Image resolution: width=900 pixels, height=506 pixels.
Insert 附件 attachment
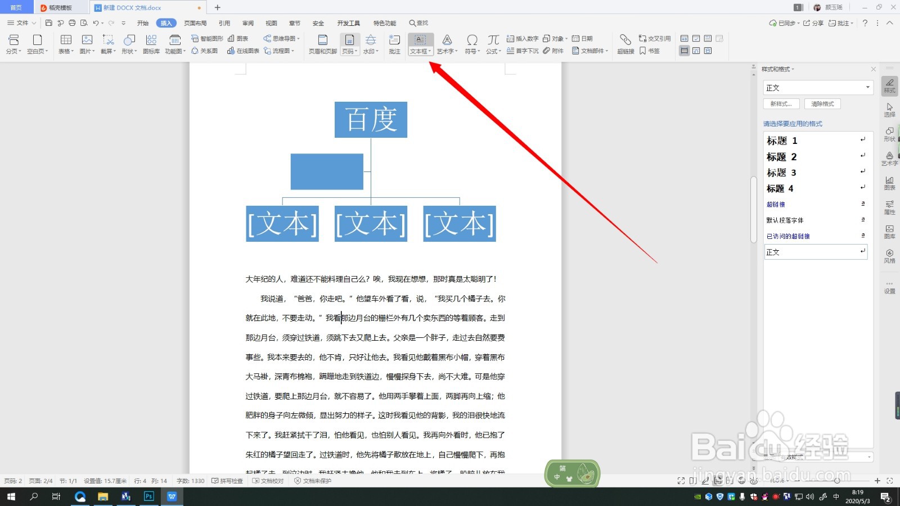[x=553, y=51]
